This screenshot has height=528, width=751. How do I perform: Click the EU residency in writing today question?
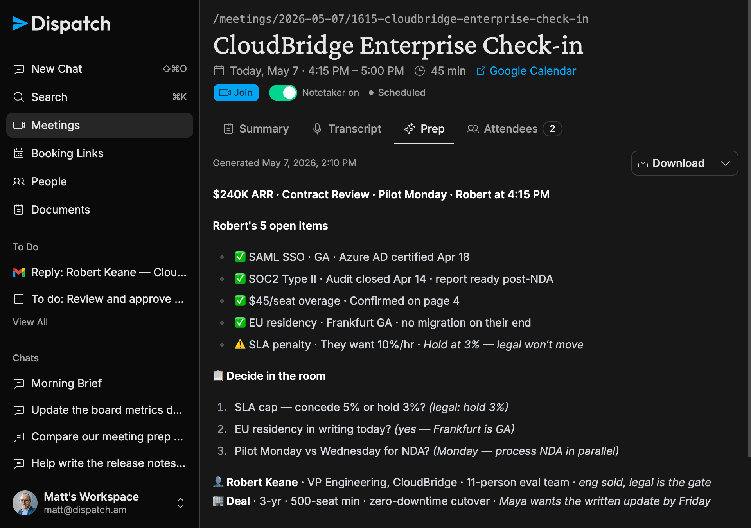374,429
